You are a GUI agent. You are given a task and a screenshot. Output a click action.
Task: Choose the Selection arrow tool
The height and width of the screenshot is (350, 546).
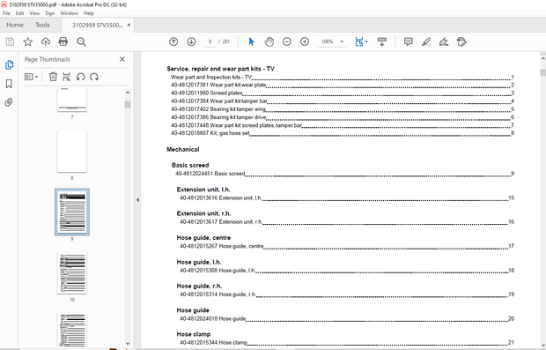251,41
